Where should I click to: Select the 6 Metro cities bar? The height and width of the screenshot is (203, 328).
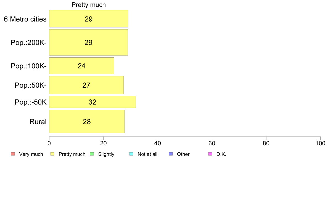89,18
